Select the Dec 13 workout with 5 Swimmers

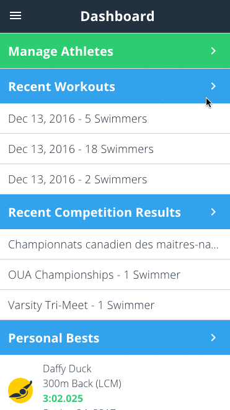click(x=115, y=119)
